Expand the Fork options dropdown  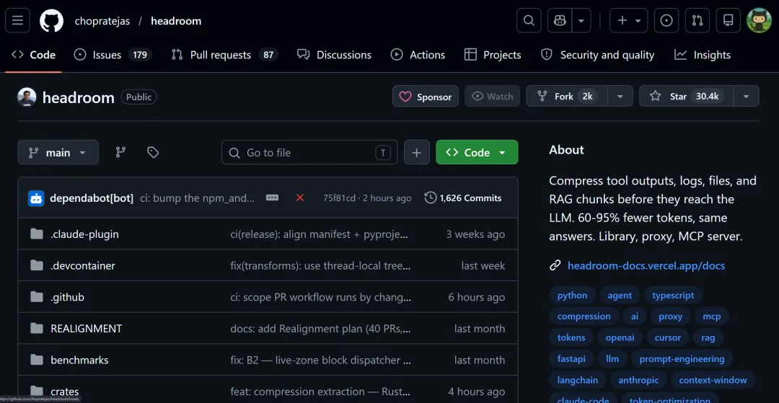point(620,97)
